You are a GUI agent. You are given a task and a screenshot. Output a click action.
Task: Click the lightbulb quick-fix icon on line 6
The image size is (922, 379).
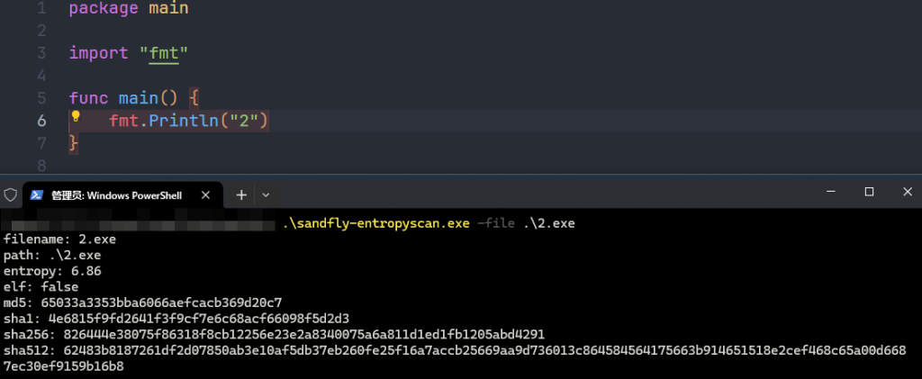click(77, 117)
